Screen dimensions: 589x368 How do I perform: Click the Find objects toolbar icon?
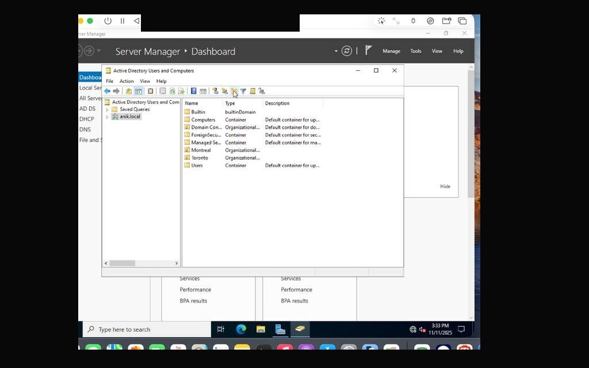pos(253,91)
